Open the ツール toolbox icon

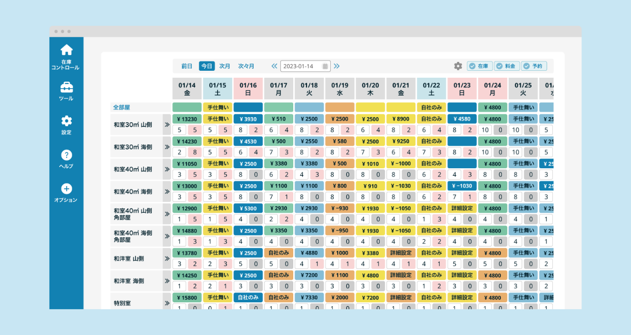pyautogui.click(x=66, y=88)
